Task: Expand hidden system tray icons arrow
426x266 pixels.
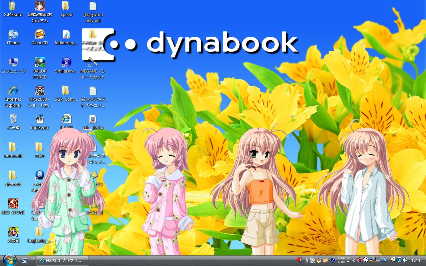Action: 353,260
